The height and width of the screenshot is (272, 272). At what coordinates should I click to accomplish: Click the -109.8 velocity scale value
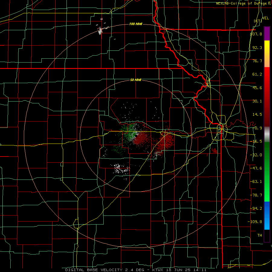pyautogui.click(x=255, y=222)
